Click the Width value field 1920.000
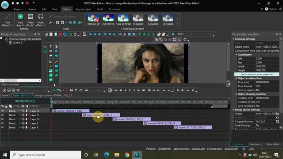 pyautogui.click(x=267, y=67)
